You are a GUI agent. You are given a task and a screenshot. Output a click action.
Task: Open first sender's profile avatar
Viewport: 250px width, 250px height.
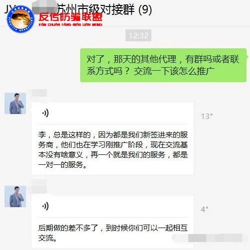15,103
